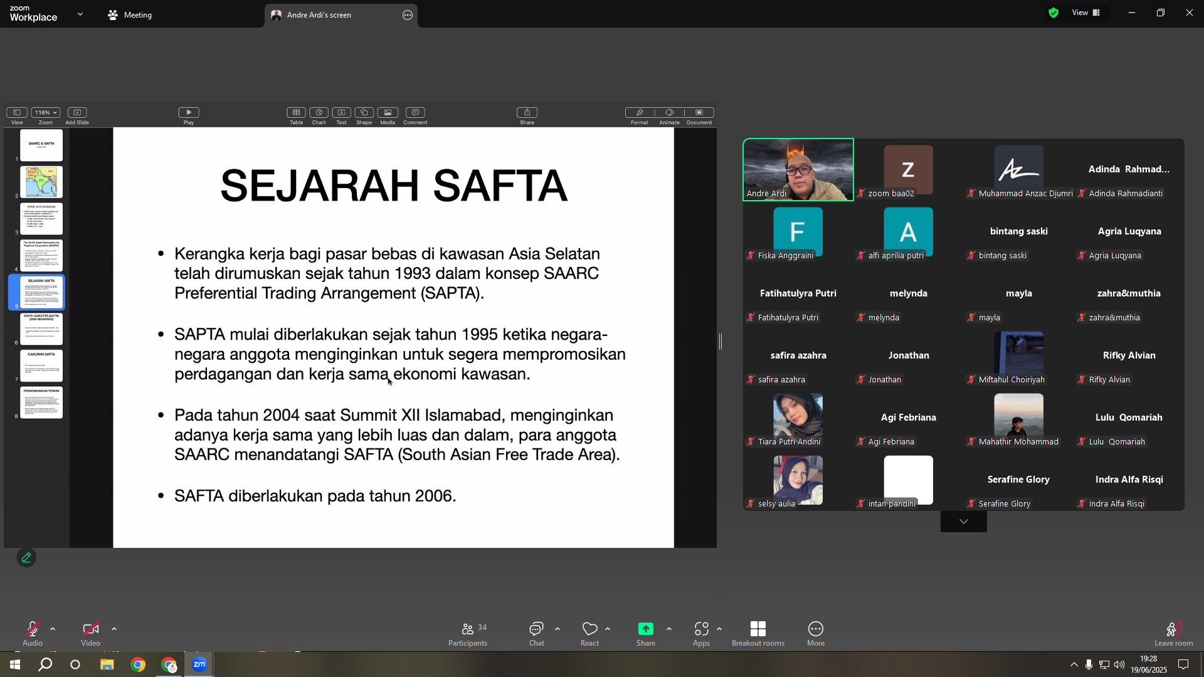Image resolution: width=1204 pixels, height=677 pixels.
Task: Select slide 7 Cakupan SAFTA thumbnail
Action: point(41,365)
